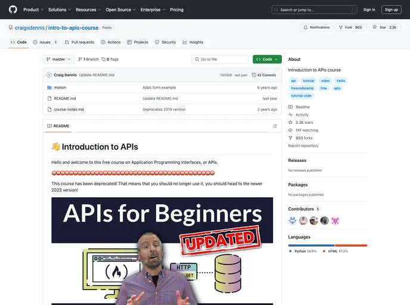This screenshot has width=410, height=305.
Task: Open the motion folder
Action: coord(60,88)
